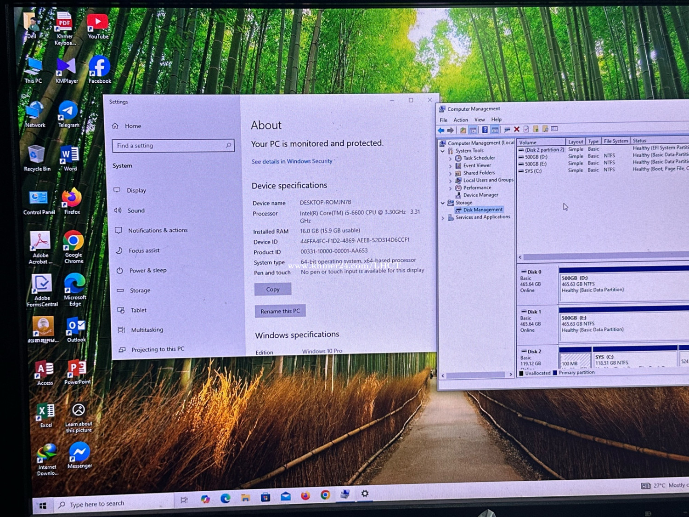Select Shared Folders in the tree
The height and width of the screenshot is (517, 689).
[479, 173]
